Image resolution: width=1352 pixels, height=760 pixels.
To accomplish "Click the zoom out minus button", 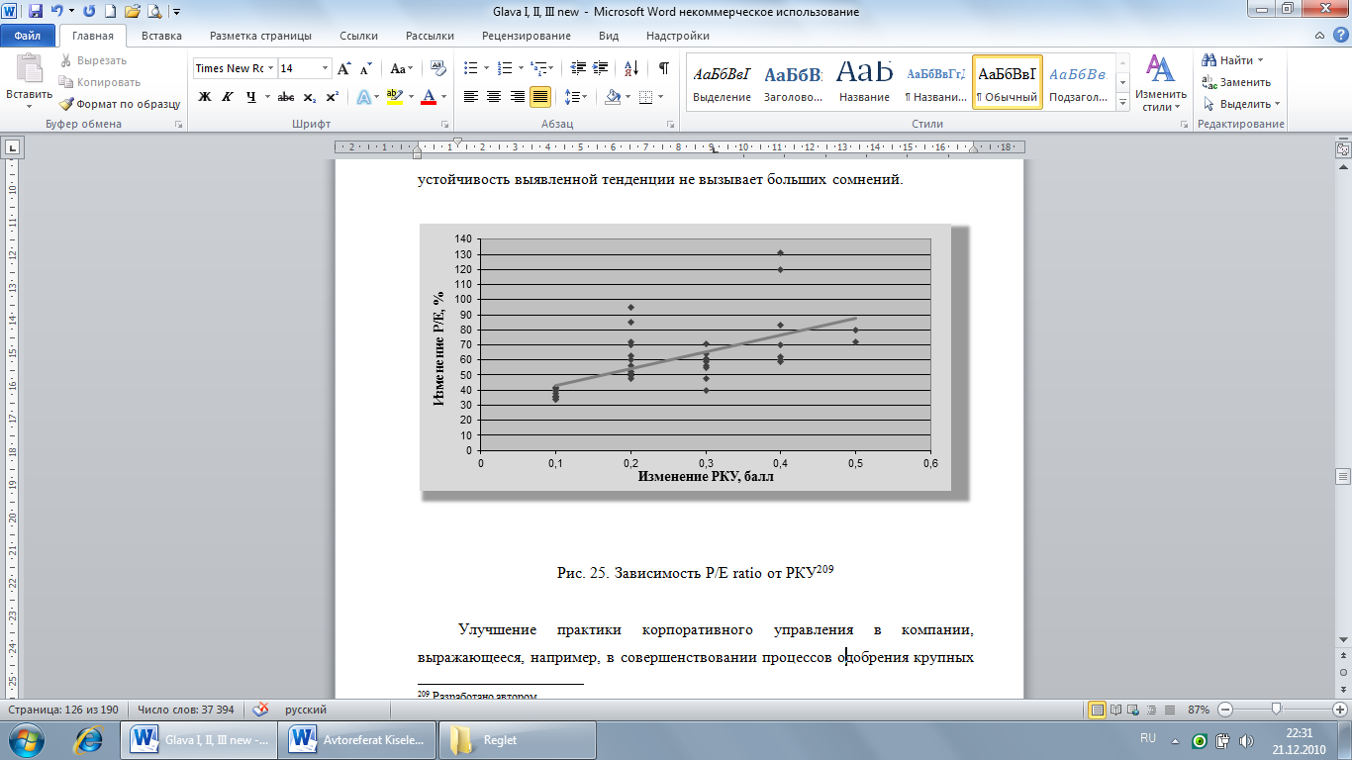I will (x=1225, y=710).
